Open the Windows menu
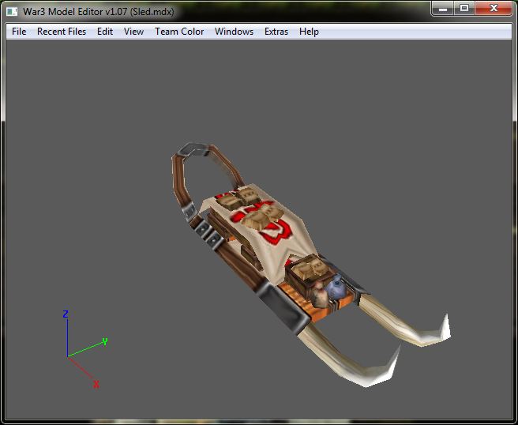Image resolution: width=518 pixels, height=425 pixels. [x=234, y=32]
